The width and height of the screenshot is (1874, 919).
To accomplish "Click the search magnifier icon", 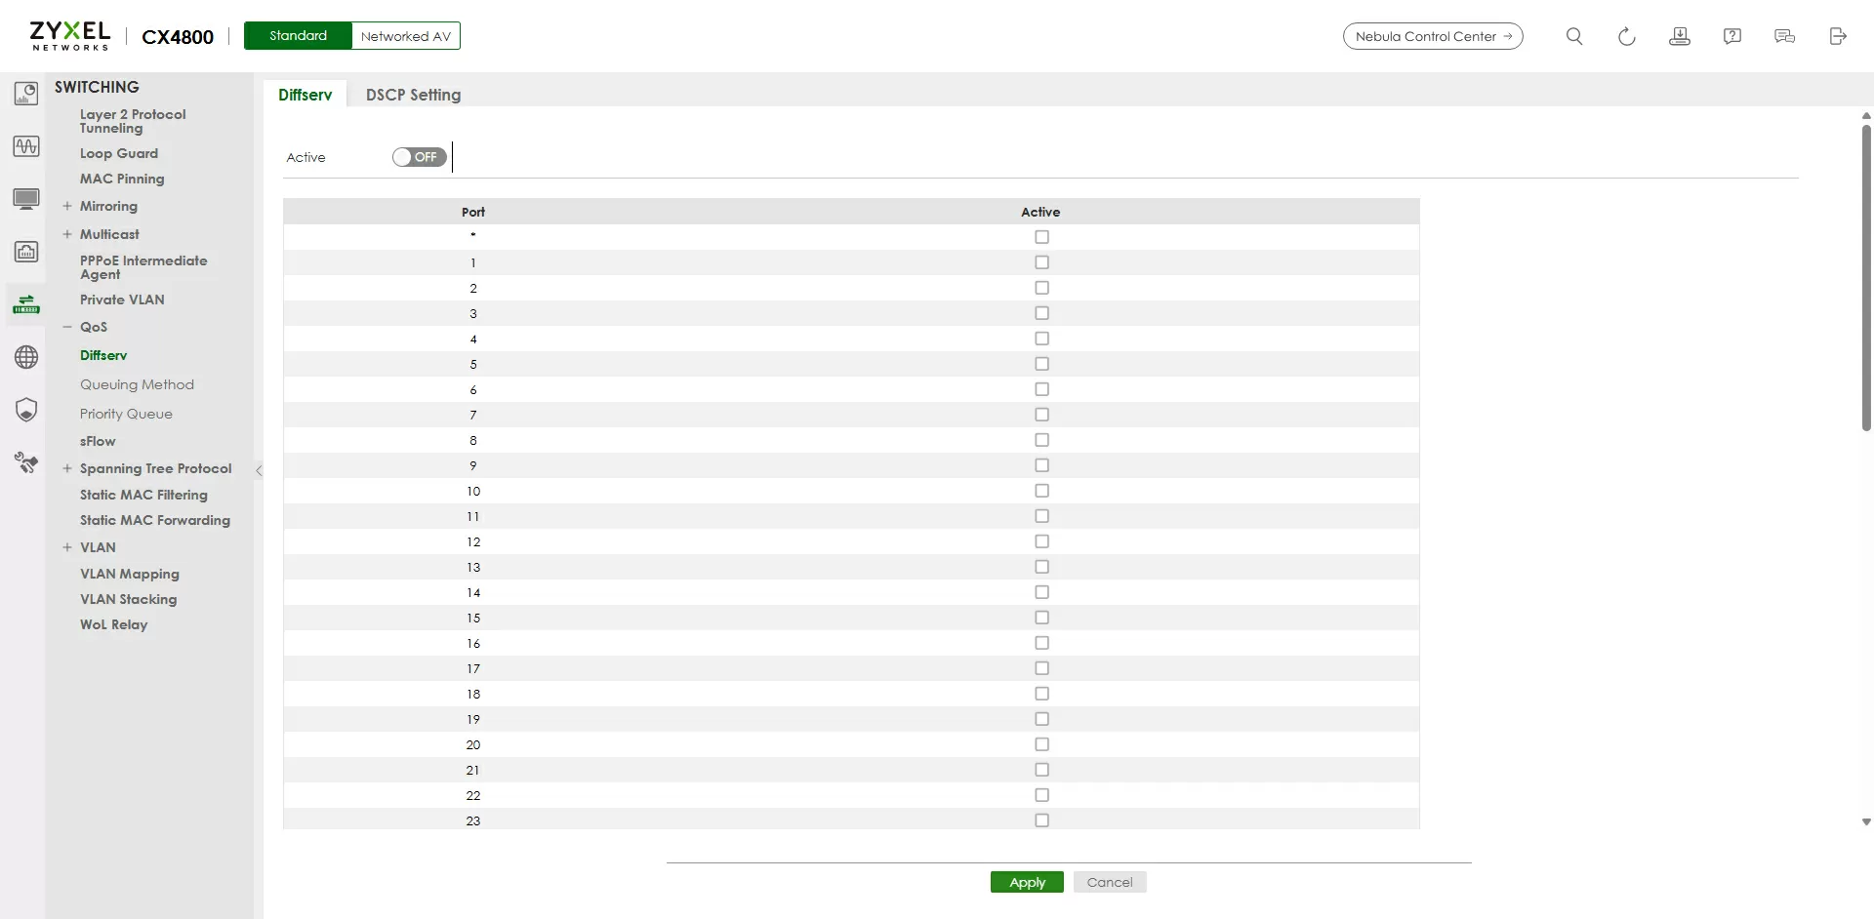I will [1573, 36].
